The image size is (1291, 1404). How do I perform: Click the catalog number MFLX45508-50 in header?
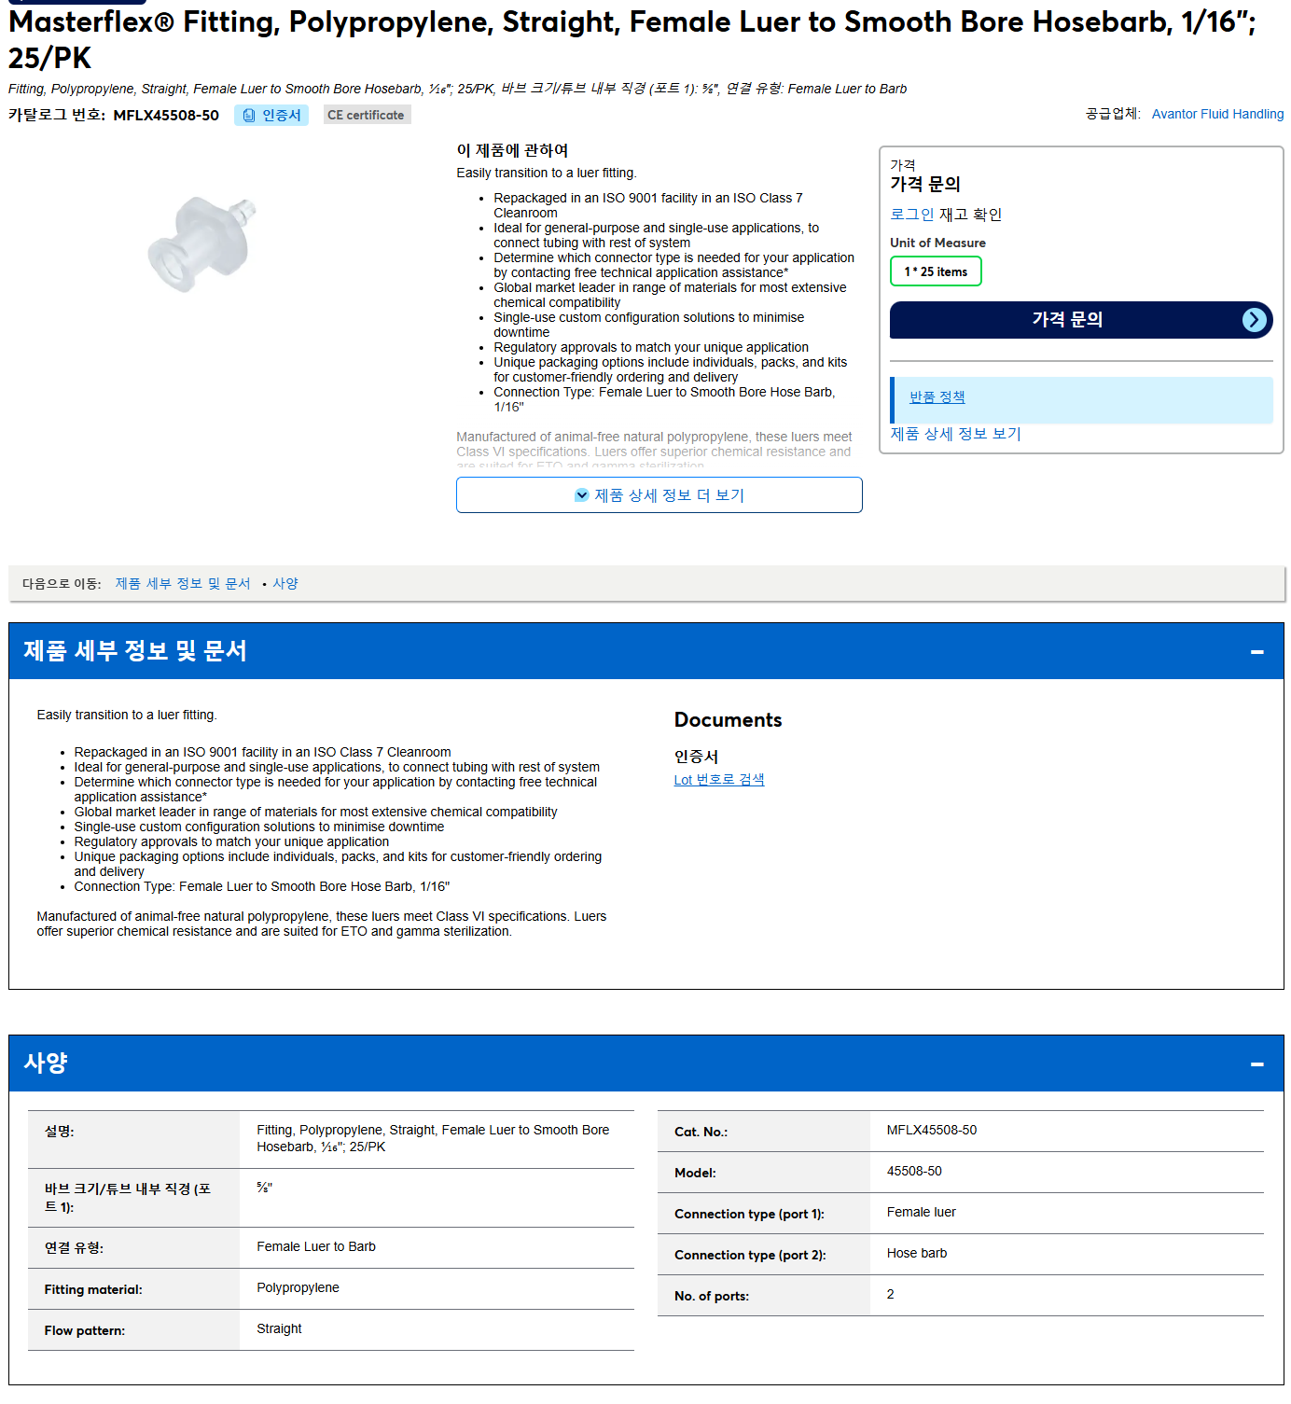click(x=166, y=116)
